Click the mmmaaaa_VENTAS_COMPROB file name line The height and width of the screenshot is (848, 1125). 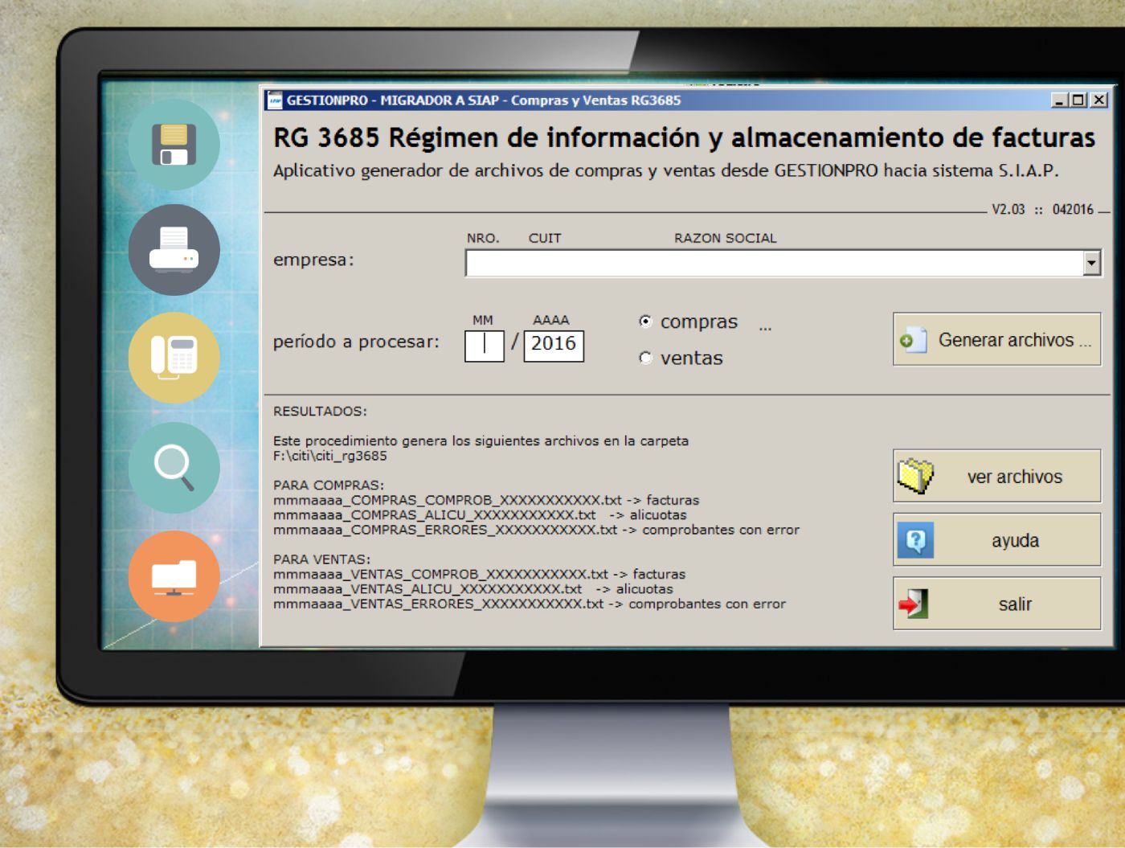[x=479, y=574]
